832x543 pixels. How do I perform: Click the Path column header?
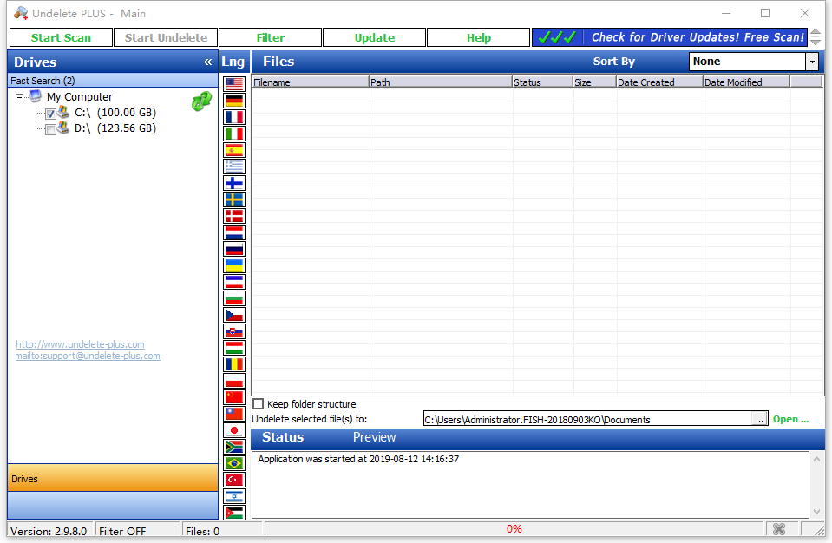(441, 82)
